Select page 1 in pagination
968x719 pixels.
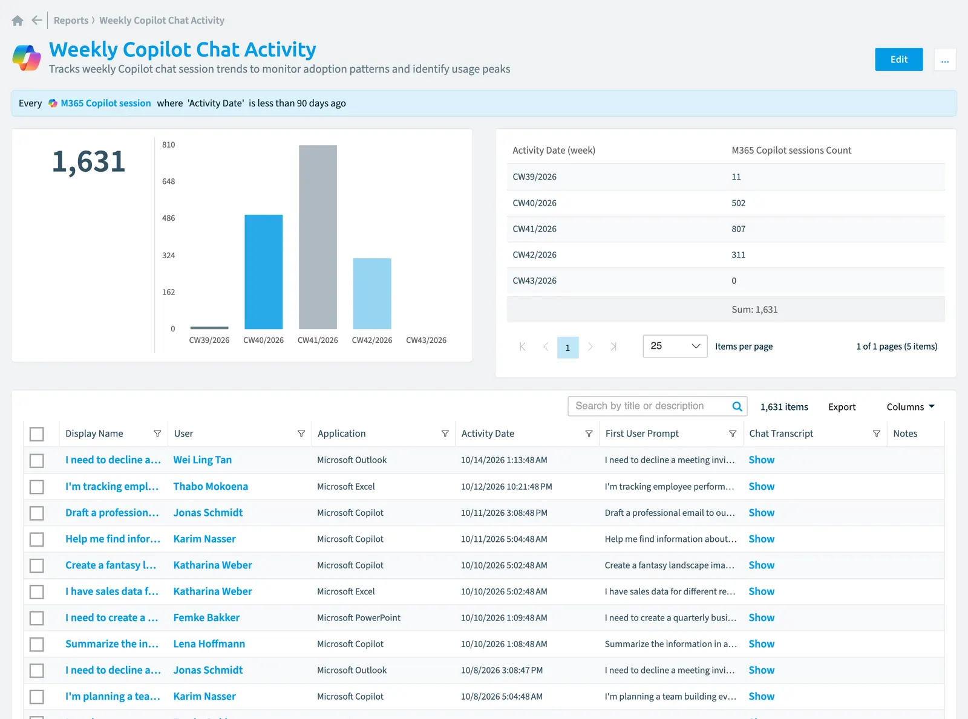click(x=567, y=347)
